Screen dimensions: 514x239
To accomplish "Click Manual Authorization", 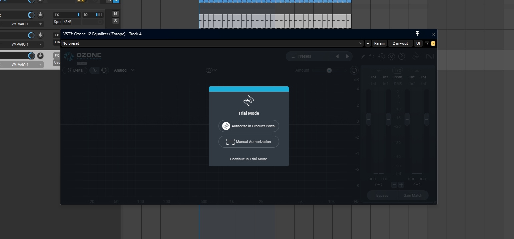I will pos(249,142).
